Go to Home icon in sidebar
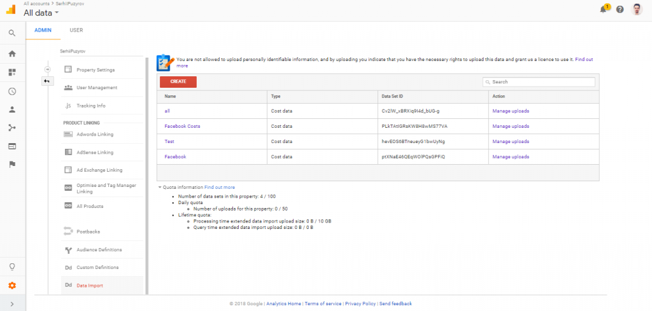This screenshot has height=311, width=652. tap(12, 53)
